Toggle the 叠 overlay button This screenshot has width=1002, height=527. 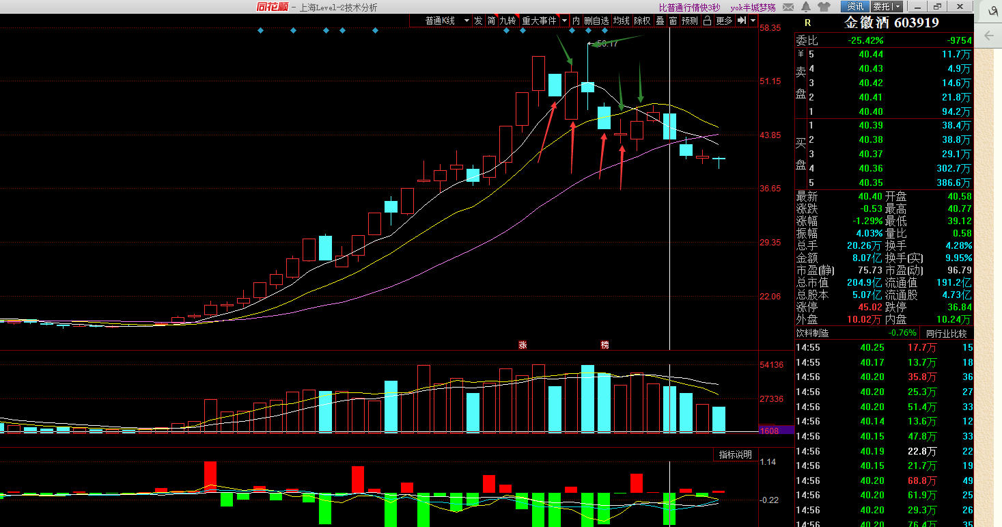click(x=660, y=21)
